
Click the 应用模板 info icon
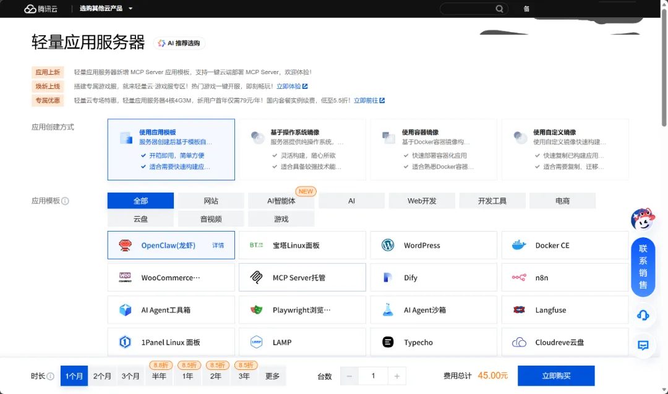point(65,201)
